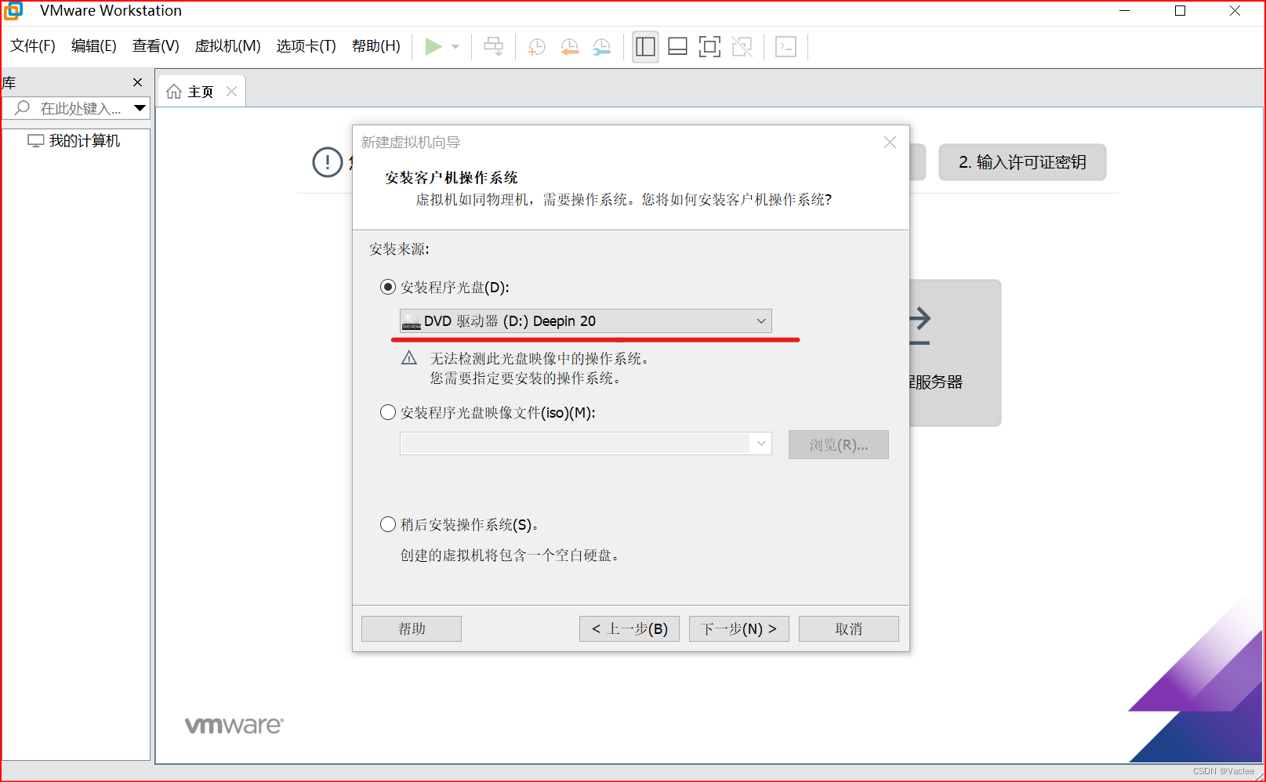1266x782 pixels.
Task: Minimize the VMware Workstation window
Action: click(1125, 11)
